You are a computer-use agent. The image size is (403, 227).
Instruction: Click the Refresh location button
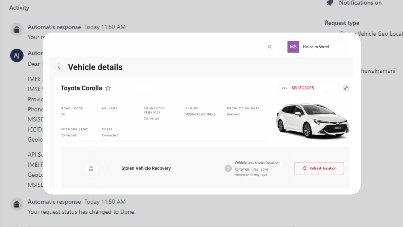click(x=319, y=168)
